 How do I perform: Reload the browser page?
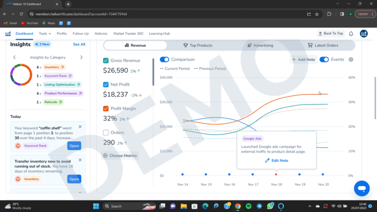21,14
